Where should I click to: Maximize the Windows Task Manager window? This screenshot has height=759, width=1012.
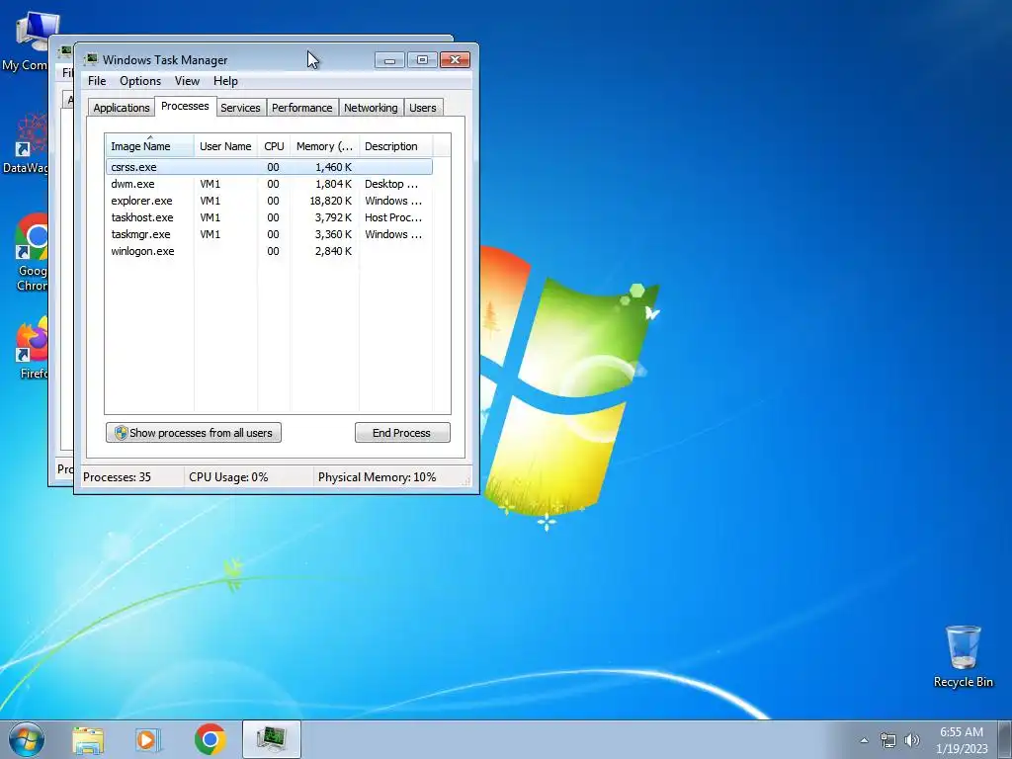pos(422,60)
